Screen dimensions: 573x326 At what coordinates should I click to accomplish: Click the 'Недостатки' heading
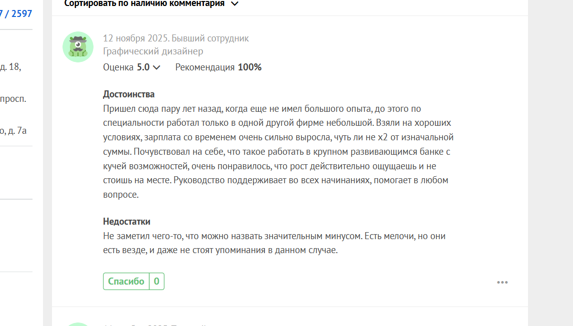[x=126, y=222]
